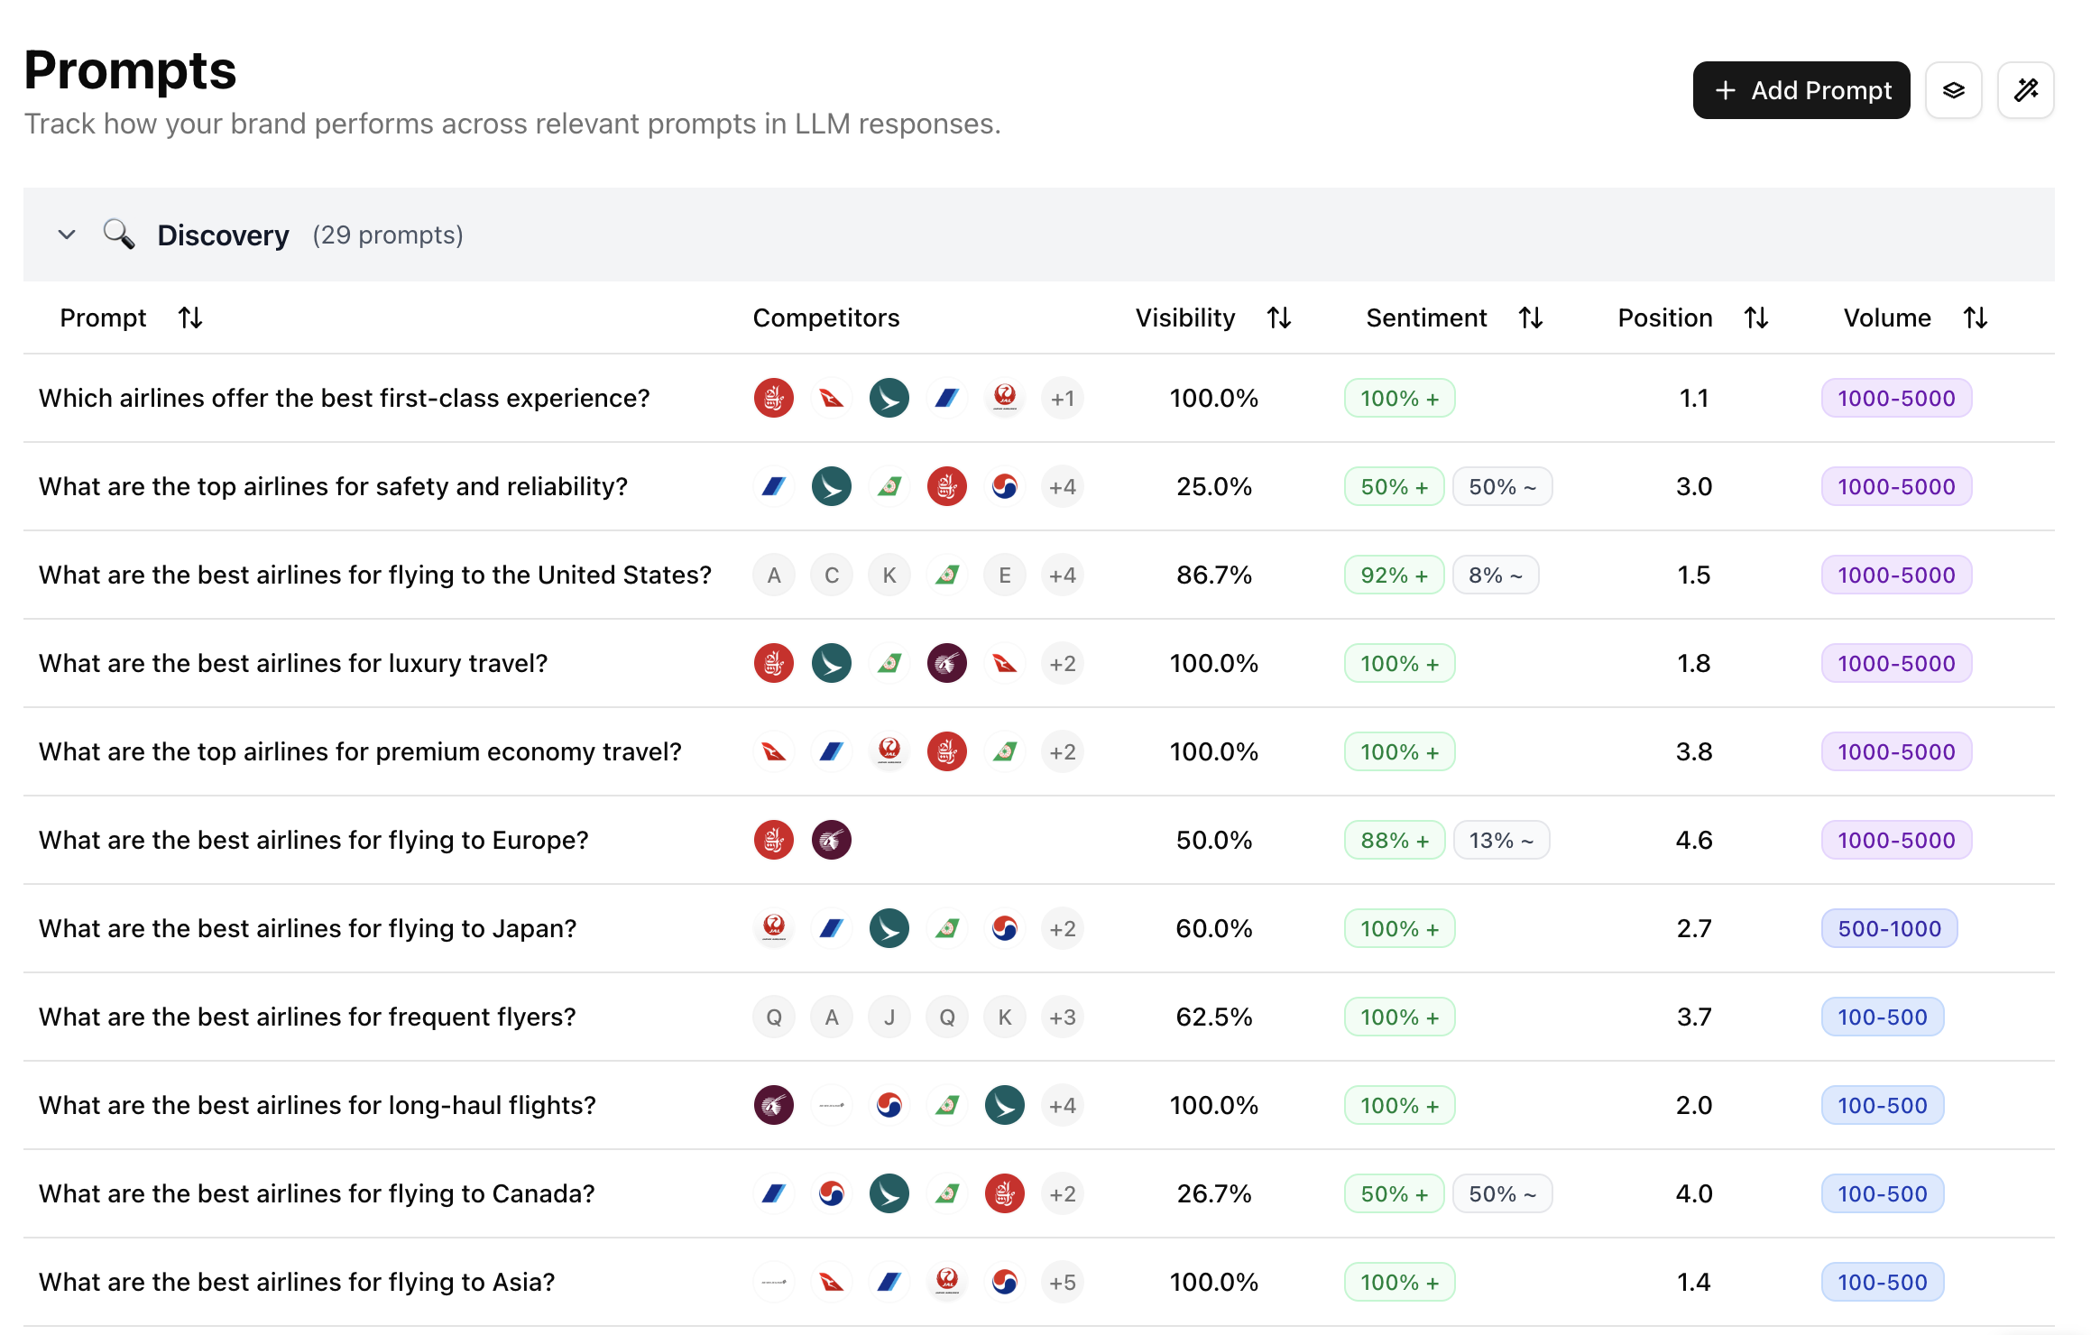Viewport: 2091px width, 1335px height.
Task: Click 50% neutral sentiment badge in safety row
Action: point(1501,486)
